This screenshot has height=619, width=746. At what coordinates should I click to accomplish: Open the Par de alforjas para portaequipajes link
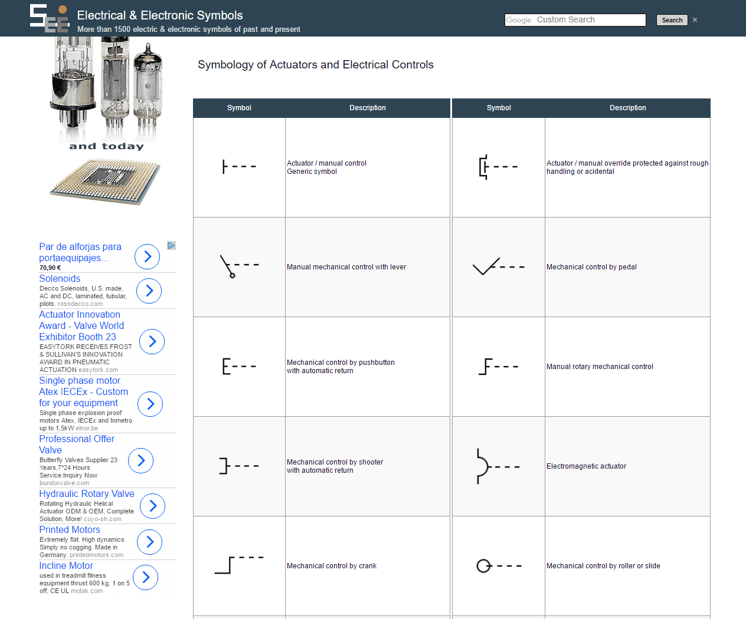80,252
